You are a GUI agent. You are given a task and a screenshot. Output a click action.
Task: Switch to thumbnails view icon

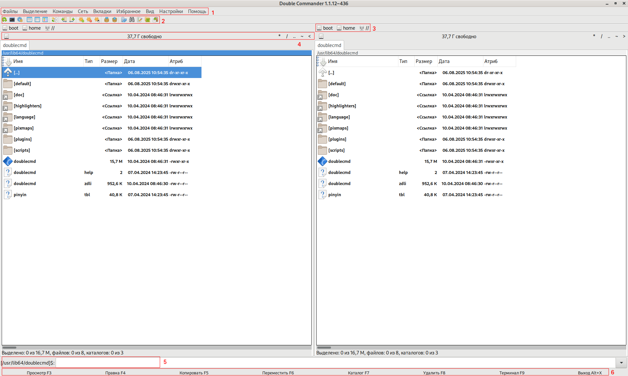point(45,20)
